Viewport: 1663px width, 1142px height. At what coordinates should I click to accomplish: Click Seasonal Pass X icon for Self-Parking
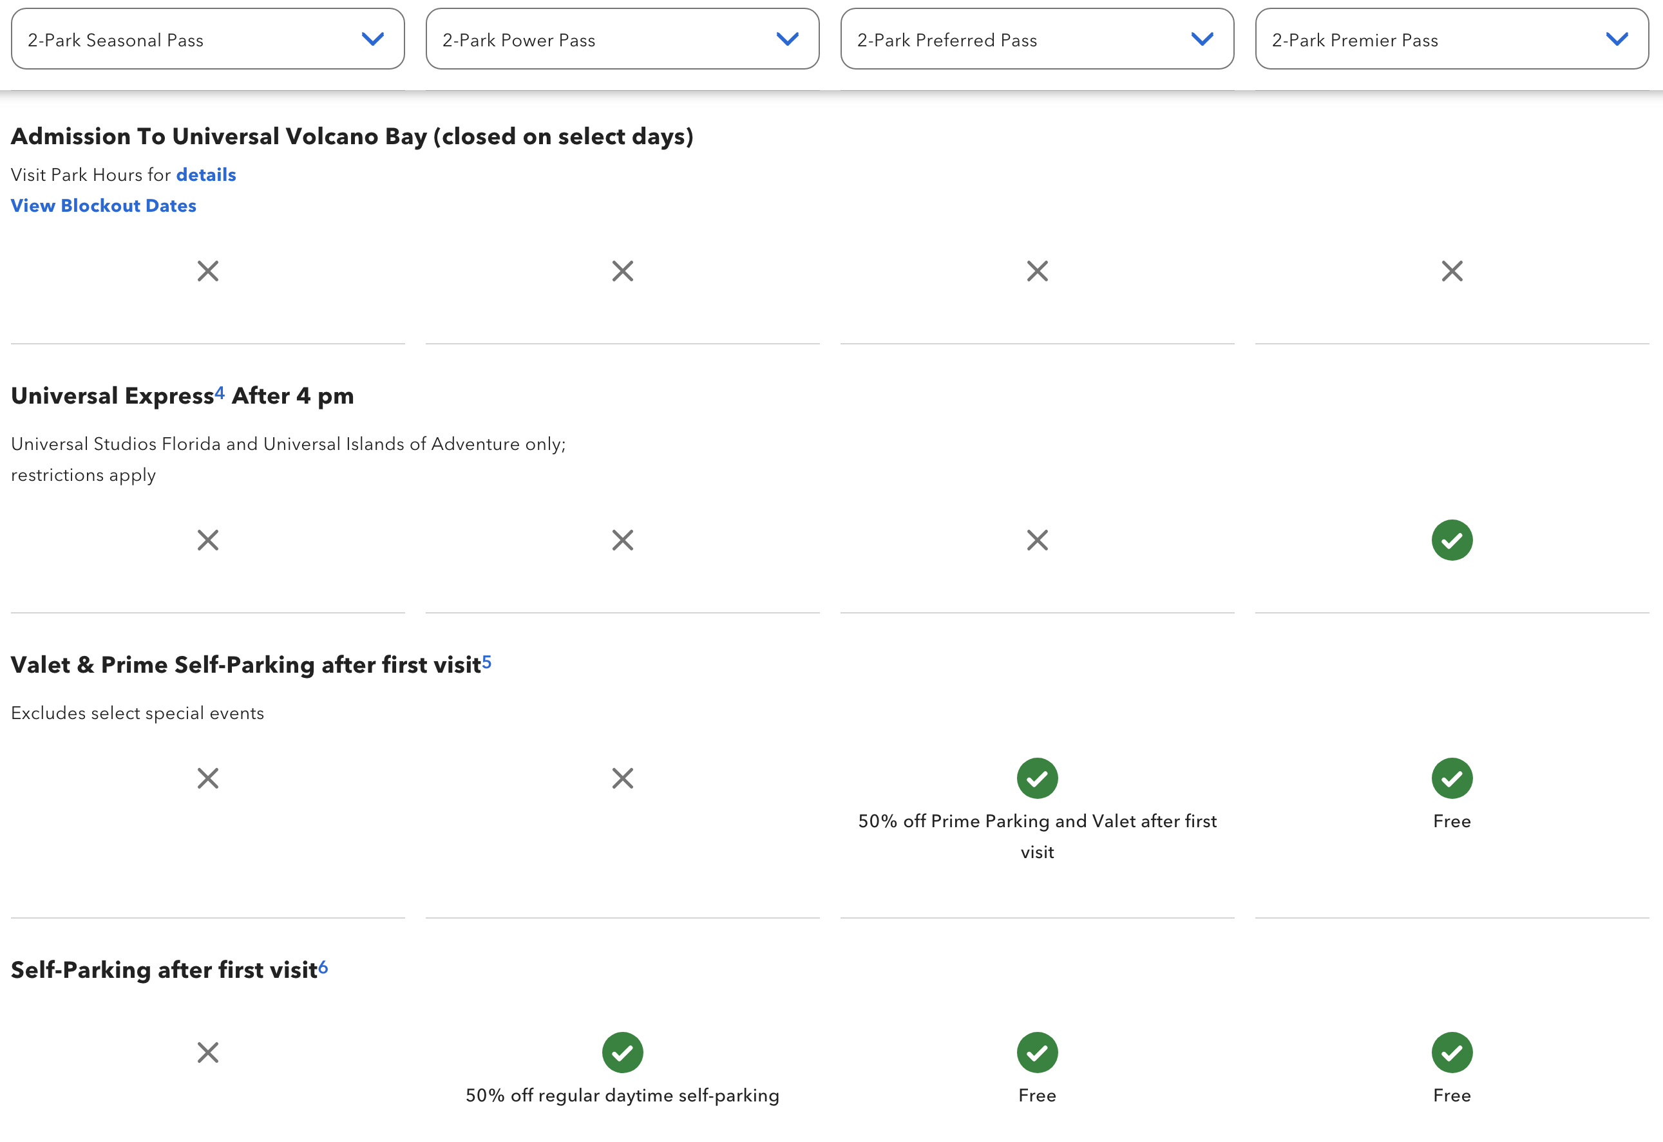(x=207, y=1052)
